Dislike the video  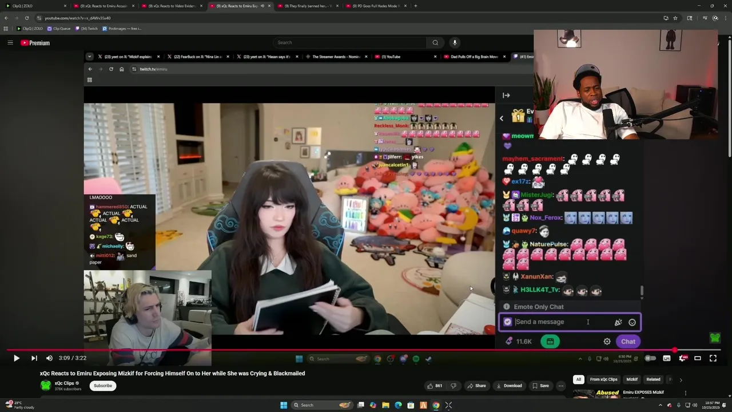tap(453, 386)
